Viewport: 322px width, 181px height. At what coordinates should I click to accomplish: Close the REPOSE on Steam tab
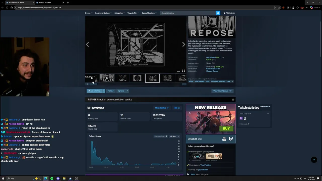click(63, 3)
